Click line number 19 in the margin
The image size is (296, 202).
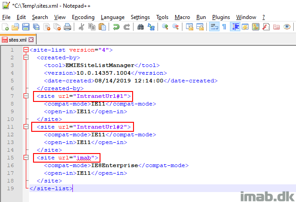pyautogui.click(x=10, y=188)
